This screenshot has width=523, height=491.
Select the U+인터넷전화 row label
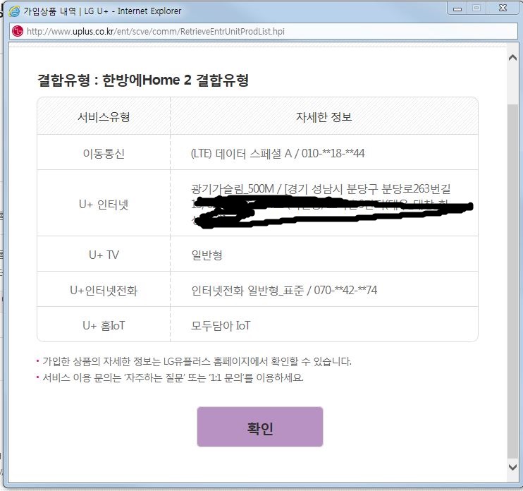coord(104,290)
